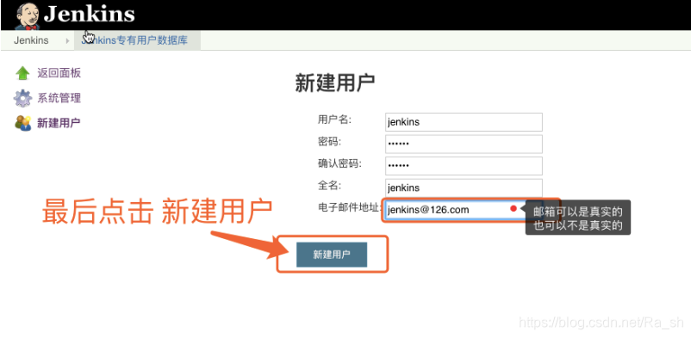Click the Jenkins butler logo icon
Screen dimensions: 691x338
coord(28,15)
